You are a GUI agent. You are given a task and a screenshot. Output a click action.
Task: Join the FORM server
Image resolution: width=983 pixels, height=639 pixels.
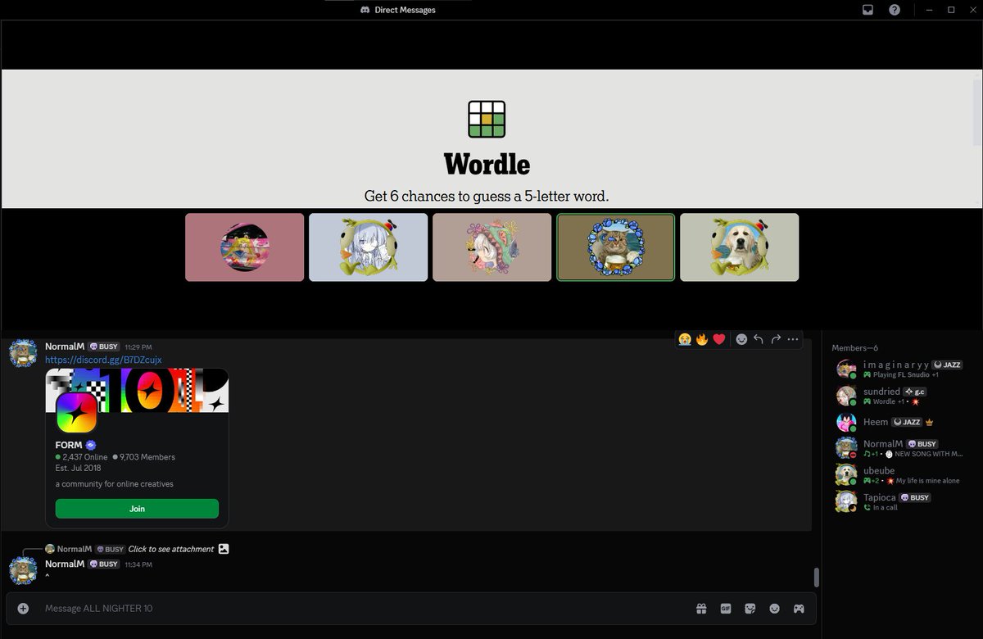pos(137,509)
